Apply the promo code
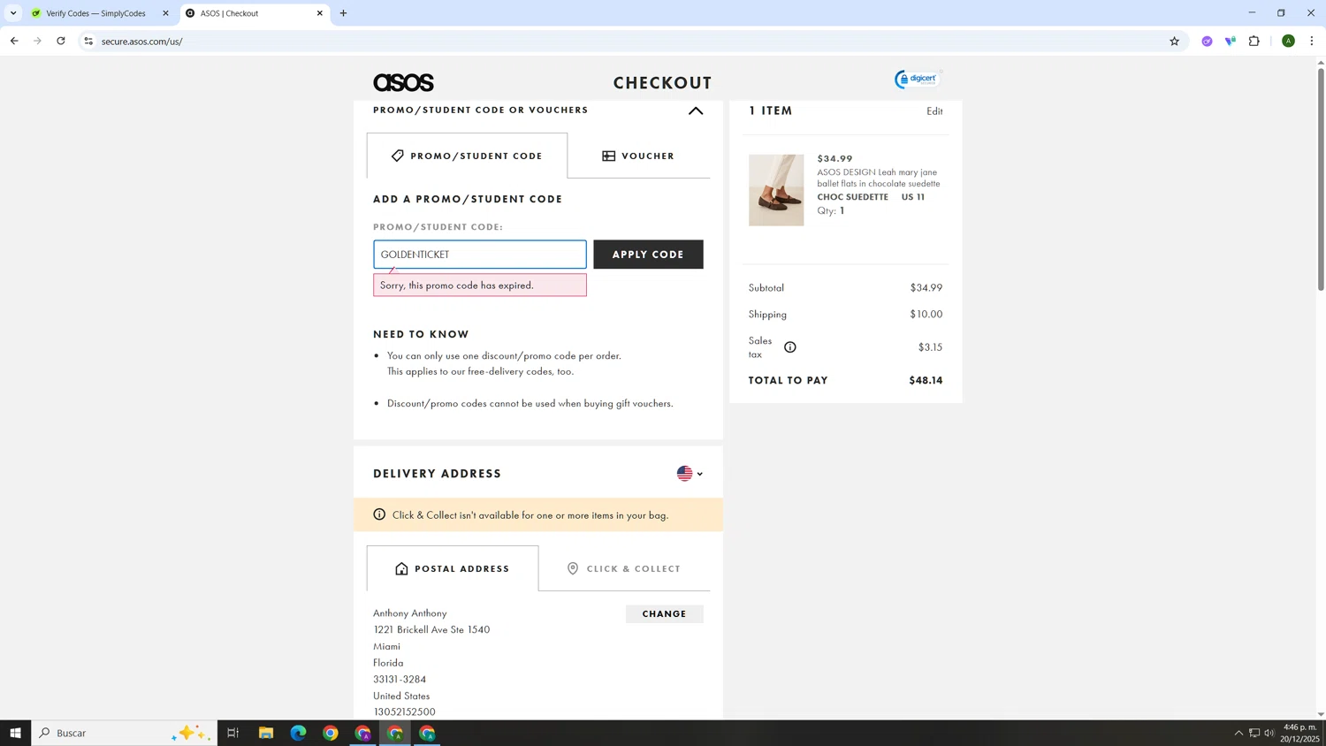 pos(648,255)
